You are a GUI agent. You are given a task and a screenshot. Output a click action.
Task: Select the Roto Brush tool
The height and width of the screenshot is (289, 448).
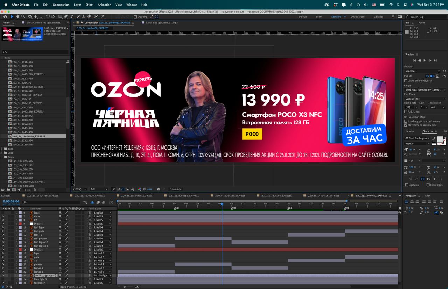click(x=96, y=16)
